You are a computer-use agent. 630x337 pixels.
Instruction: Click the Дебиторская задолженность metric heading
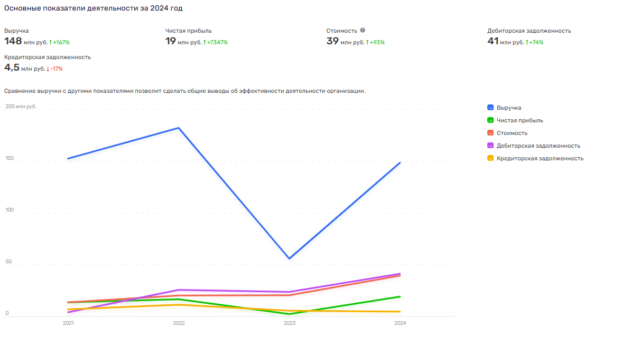click(529, 31)
